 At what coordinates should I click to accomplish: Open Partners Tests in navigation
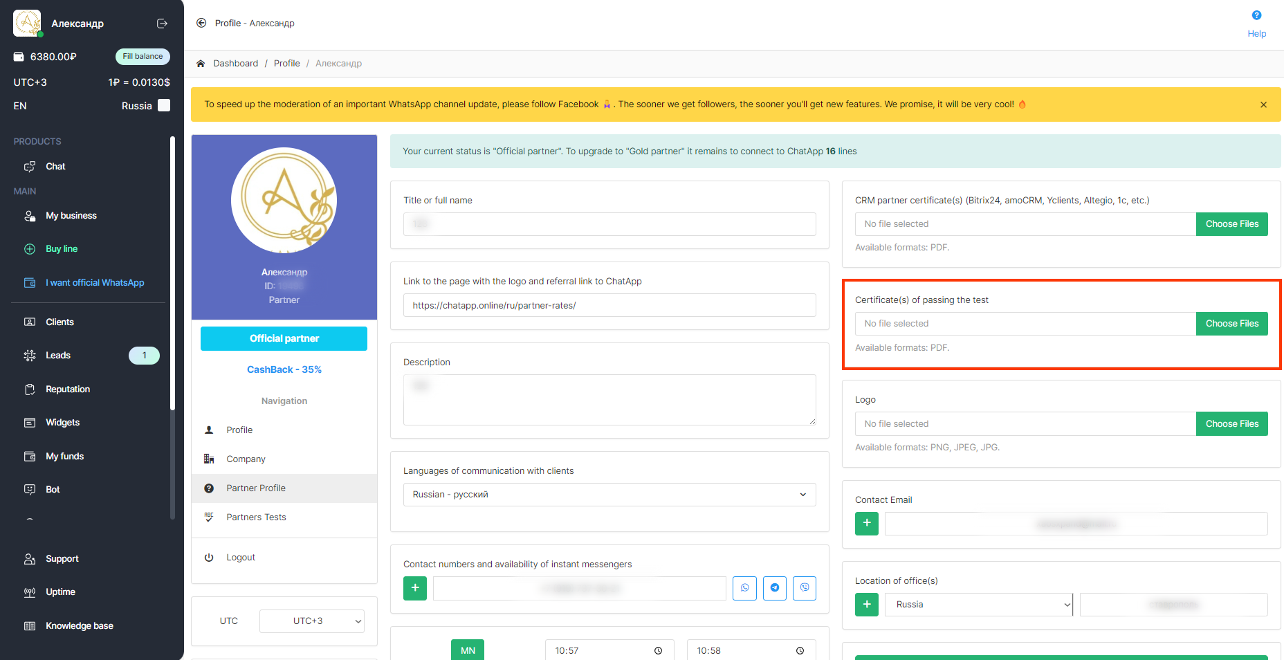(256, 517)
